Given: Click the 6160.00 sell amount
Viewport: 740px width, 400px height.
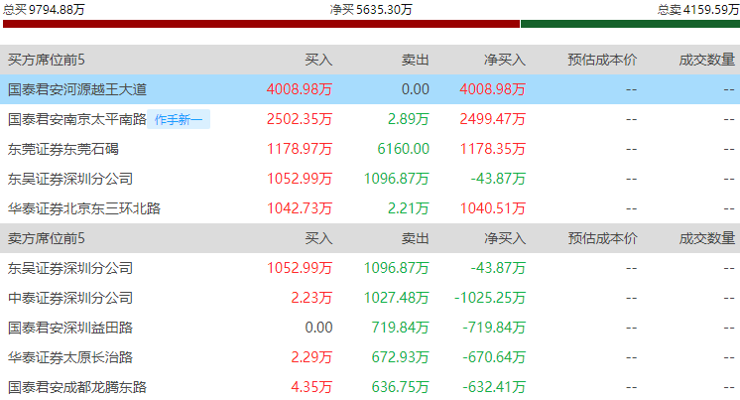Looking at the screenshot, I should 404,149.
